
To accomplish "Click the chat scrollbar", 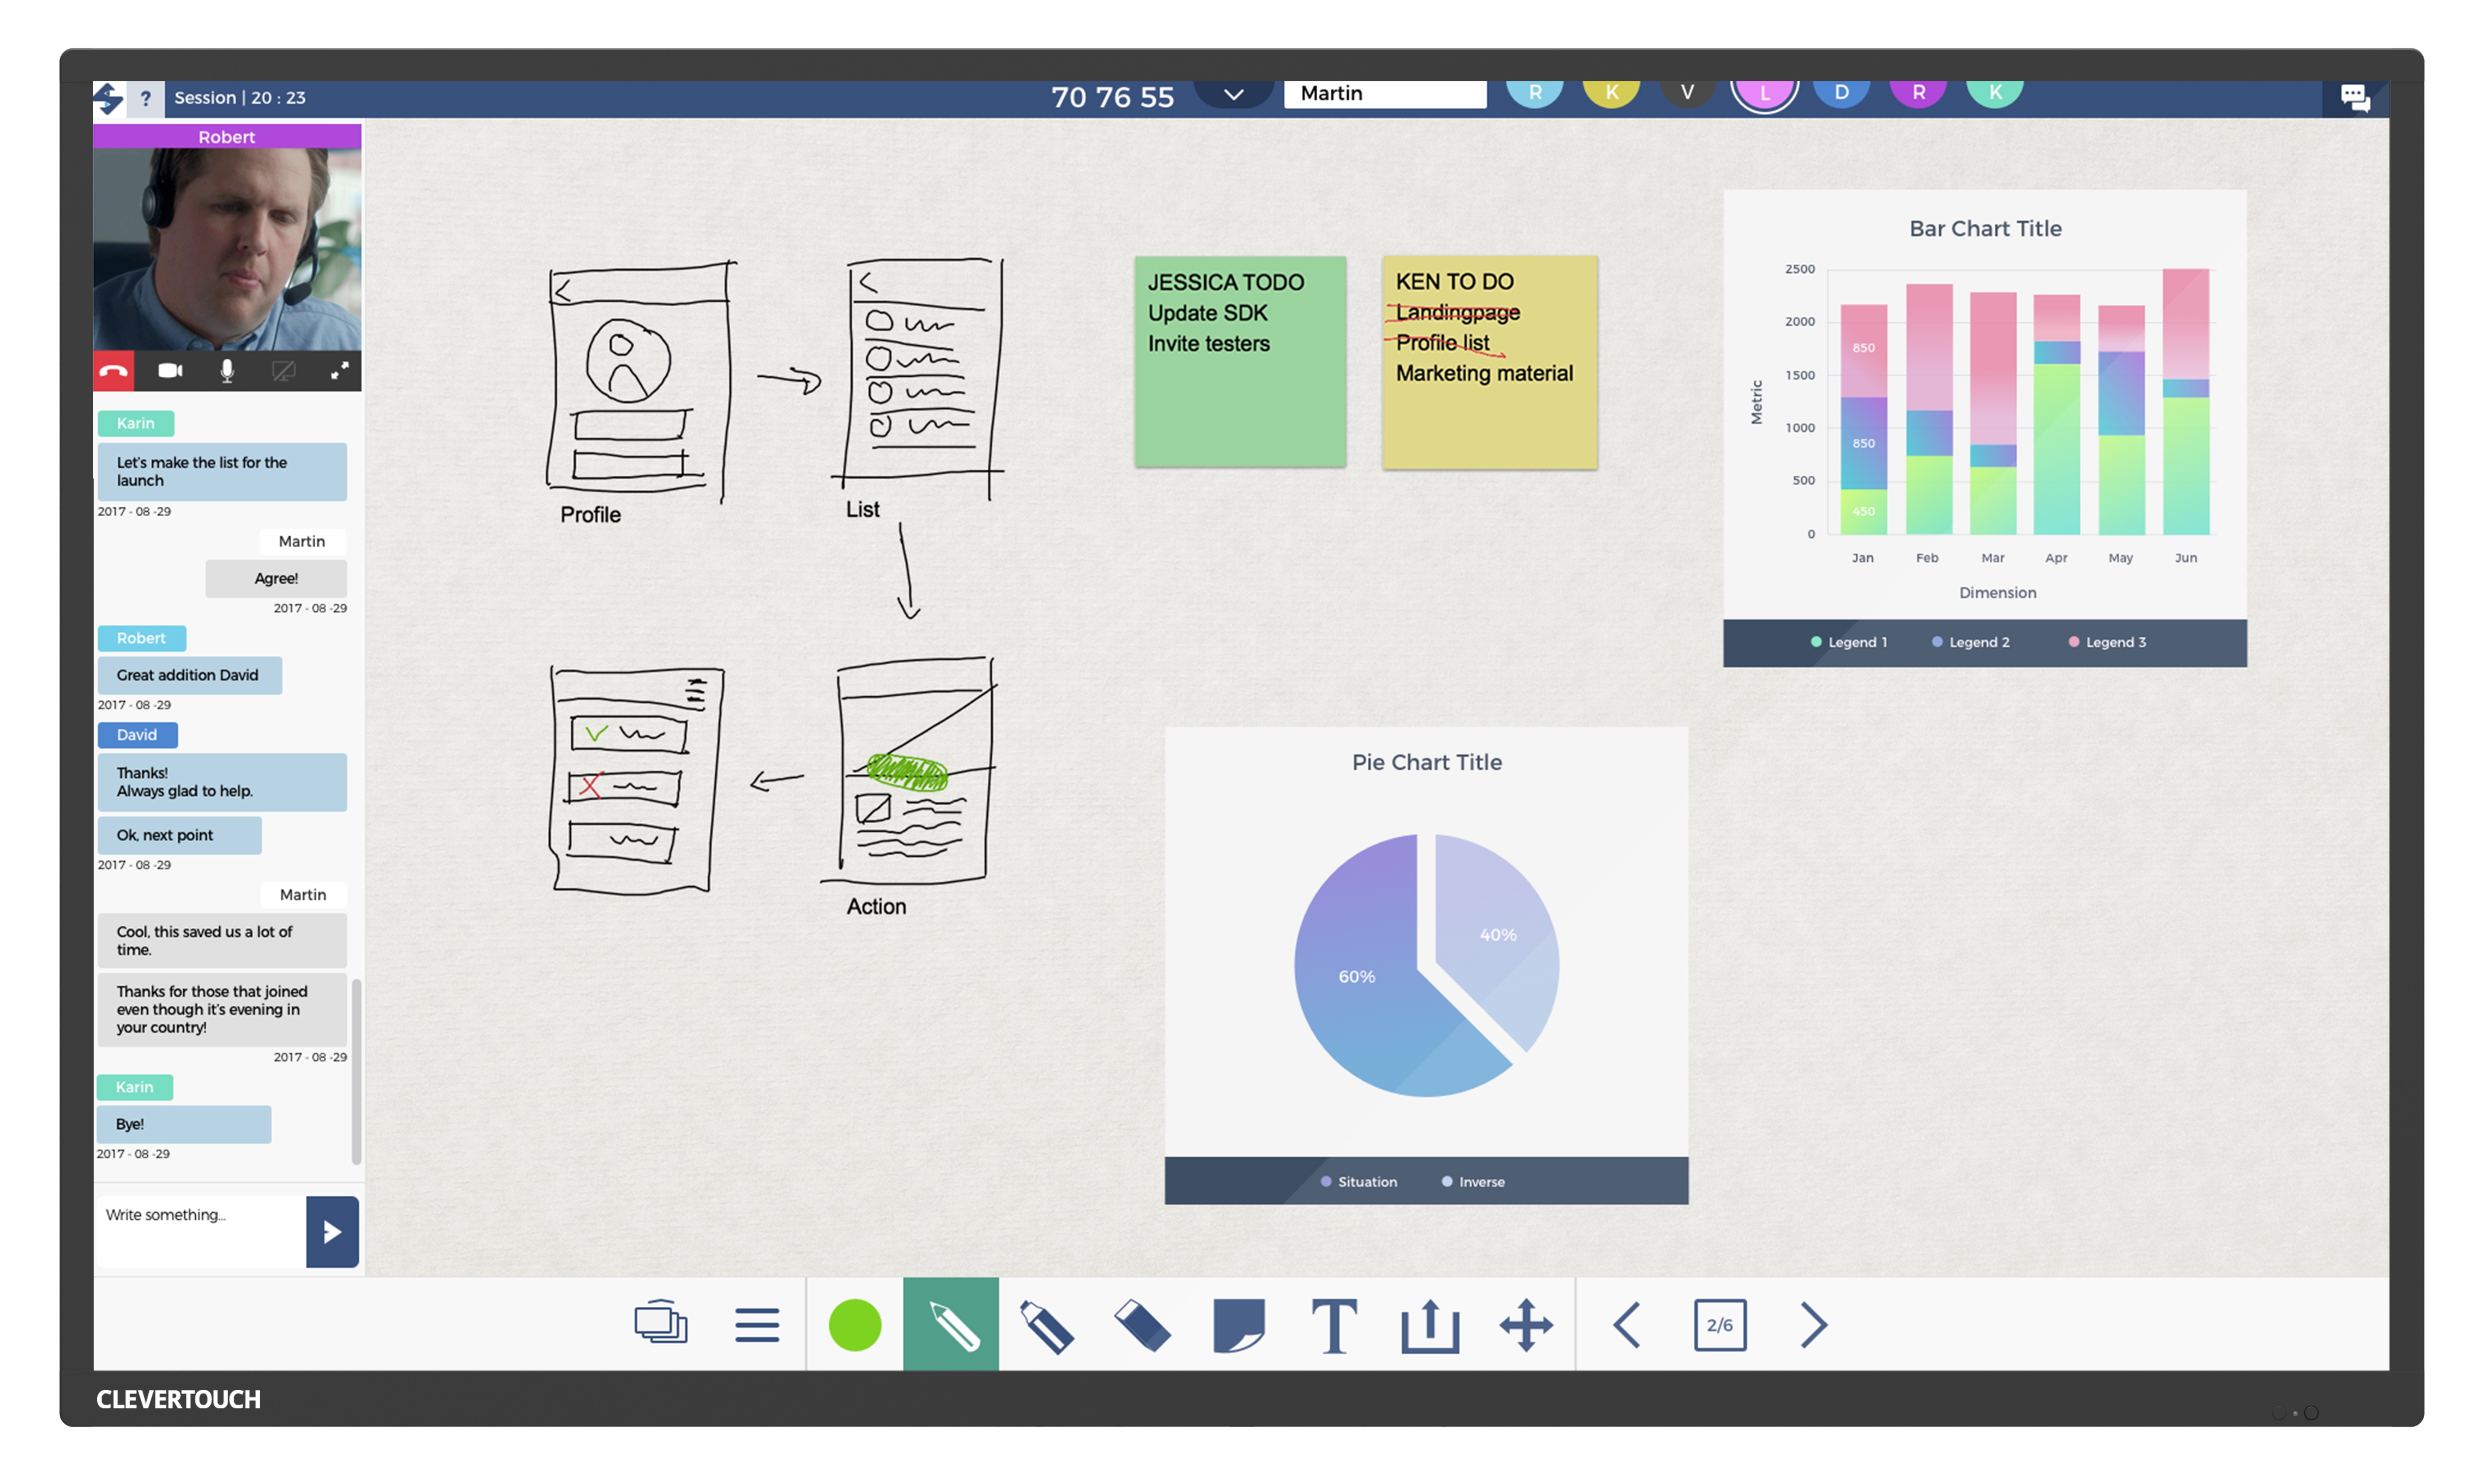I will tap(356, 1072).
